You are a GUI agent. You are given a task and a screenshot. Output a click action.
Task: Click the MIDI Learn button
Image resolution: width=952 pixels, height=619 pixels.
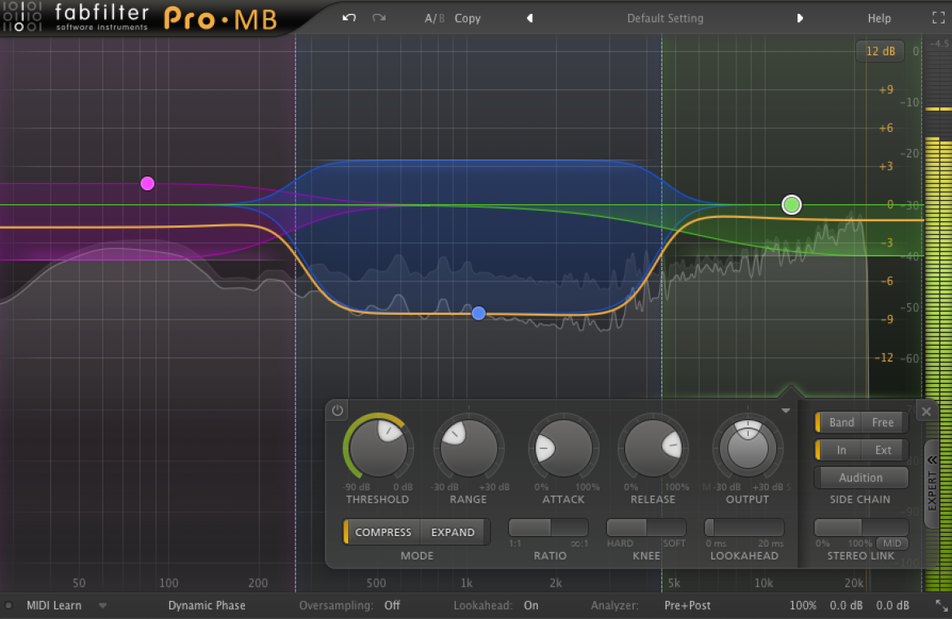pos(54,605)
